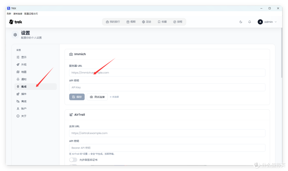The width and height of the screenshot is (288, 171).
Task: Select 插件 in settings sidebar
Action: pyautogui.click(x=35, y=94)
